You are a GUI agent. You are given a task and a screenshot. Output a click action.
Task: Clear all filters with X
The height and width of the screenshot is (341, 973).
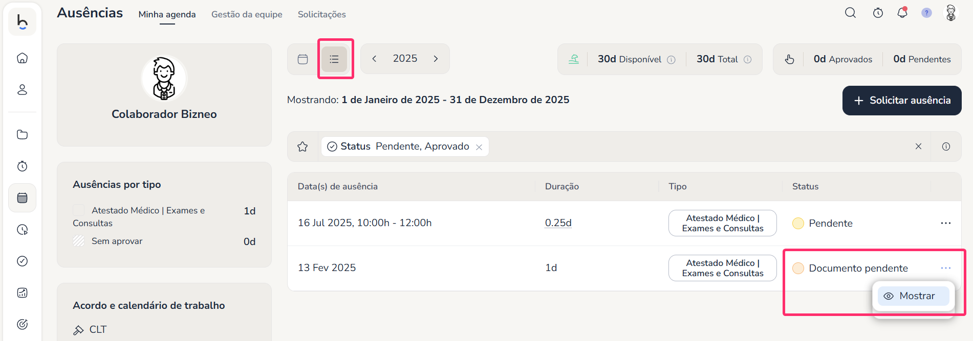click(x=918, y=147)
